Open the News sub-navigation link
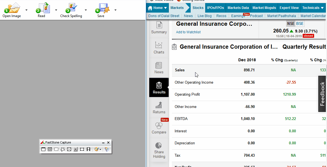This screenshot has height=167, width=327. pos(188,16)
